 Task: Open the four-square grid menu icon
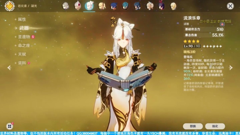point(10,126)
